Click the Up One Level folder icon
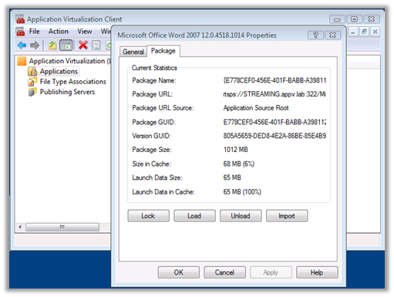394x297 pixels. (x=52, y=46)
